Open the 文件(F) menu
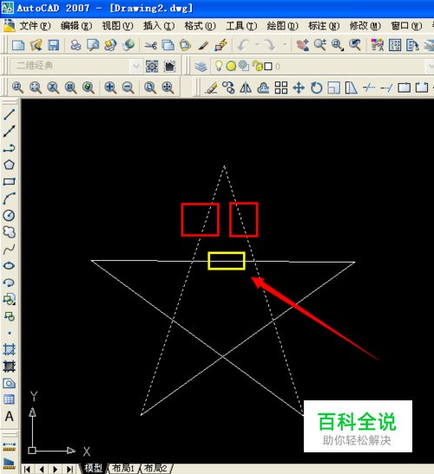The height and width of the screenshot is (474, 434). pyautogui.click(x=35, y=26)
